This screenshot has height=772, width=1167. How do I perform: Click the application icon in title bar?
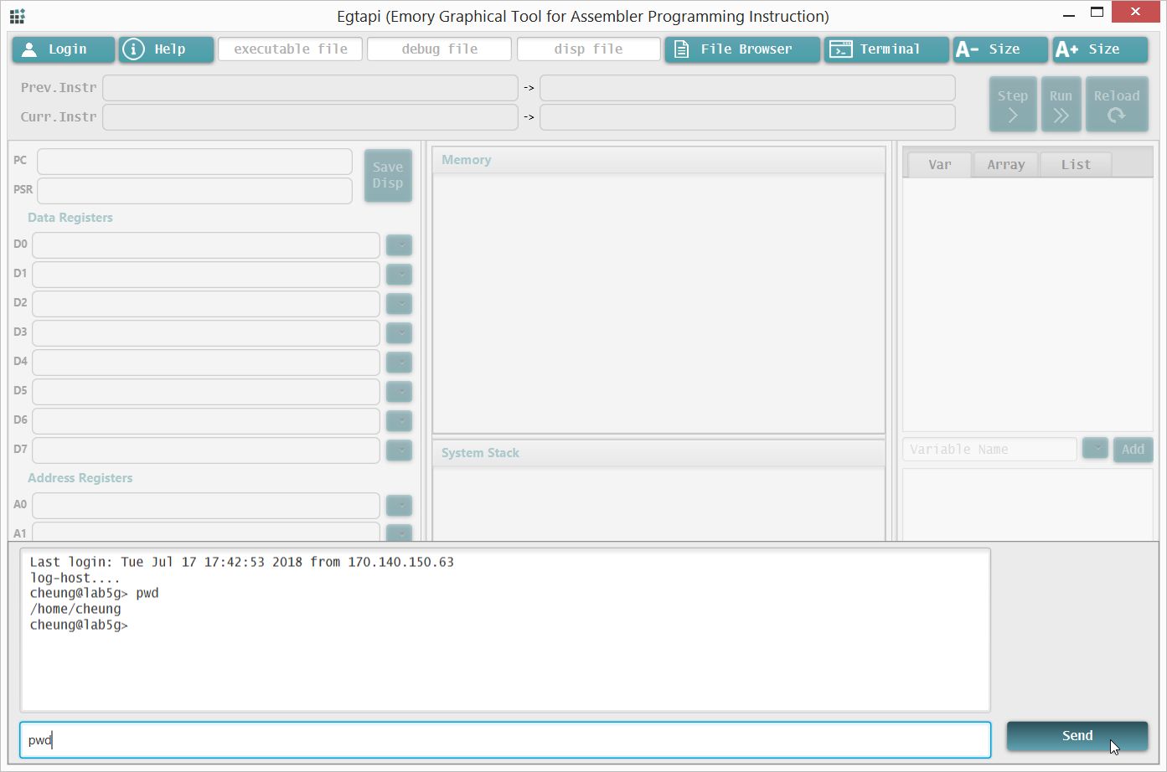pyautogui.click(x=17, y=16)
